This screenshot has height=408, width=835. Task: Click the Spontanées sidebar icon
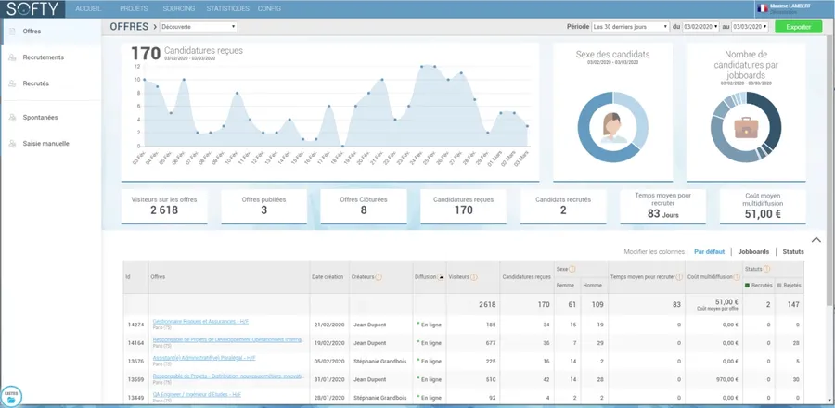[x=11, y=118]
